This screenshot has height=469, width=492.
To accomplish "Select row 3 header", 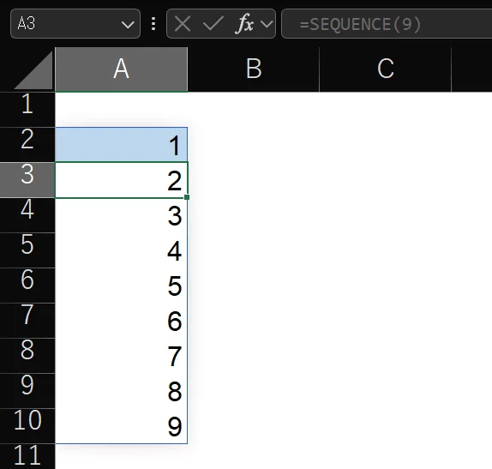I will click(27, 180).
